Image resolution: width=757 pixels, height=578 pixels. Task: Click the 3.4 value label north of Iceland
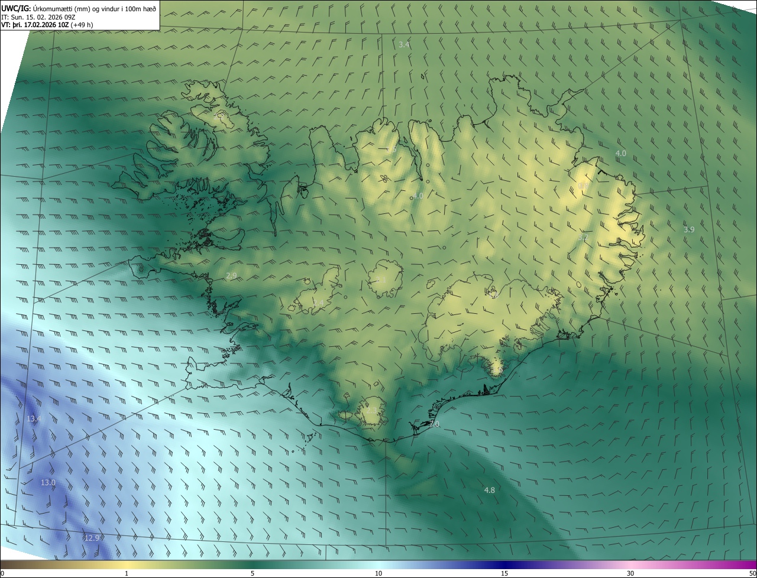404,45
